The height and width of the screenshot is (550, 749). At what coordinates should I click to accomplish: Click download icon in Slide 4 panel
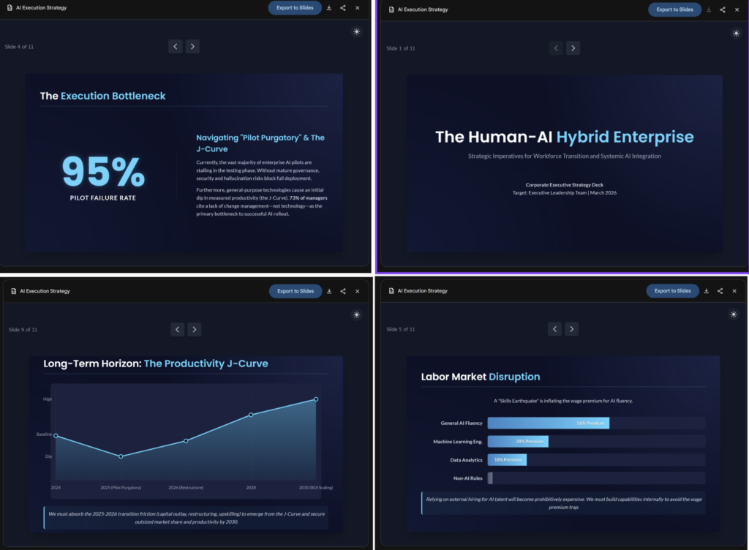point(329,7)
